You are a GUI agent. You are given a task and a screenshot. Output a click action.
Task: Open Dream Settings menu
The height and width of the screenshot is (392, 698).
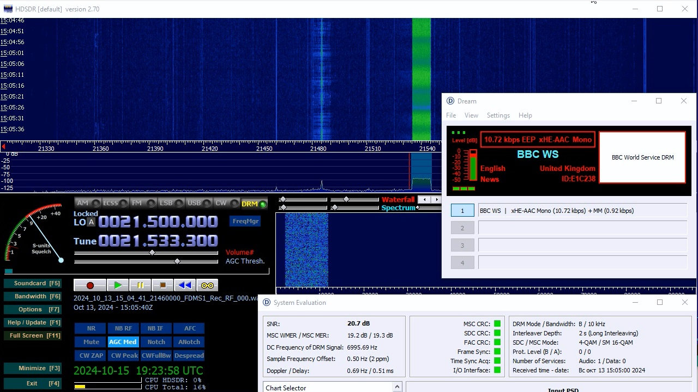(498, 115)
